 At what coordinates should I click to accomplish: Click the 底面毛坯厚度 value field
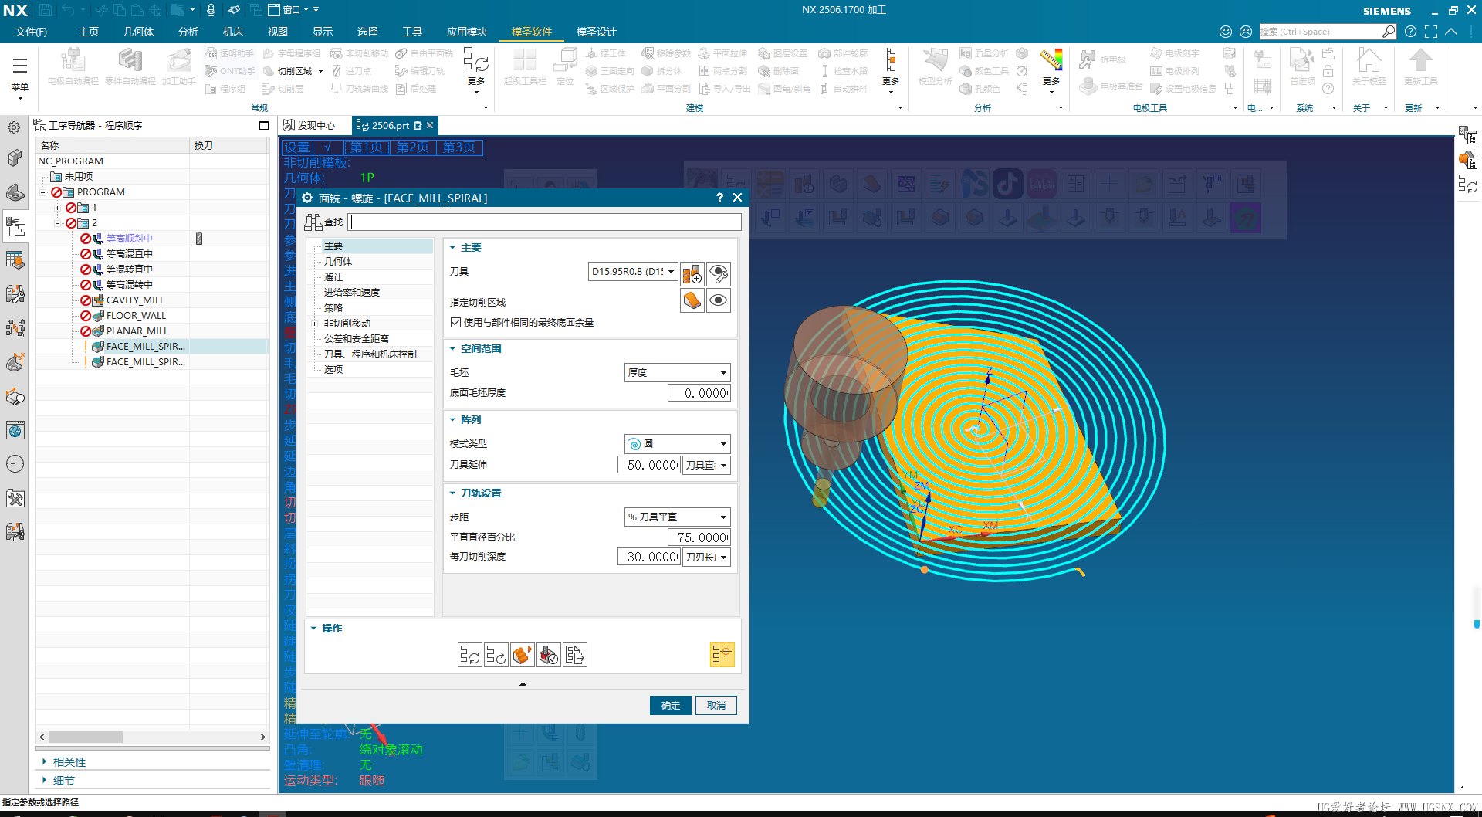click(699, 393)
